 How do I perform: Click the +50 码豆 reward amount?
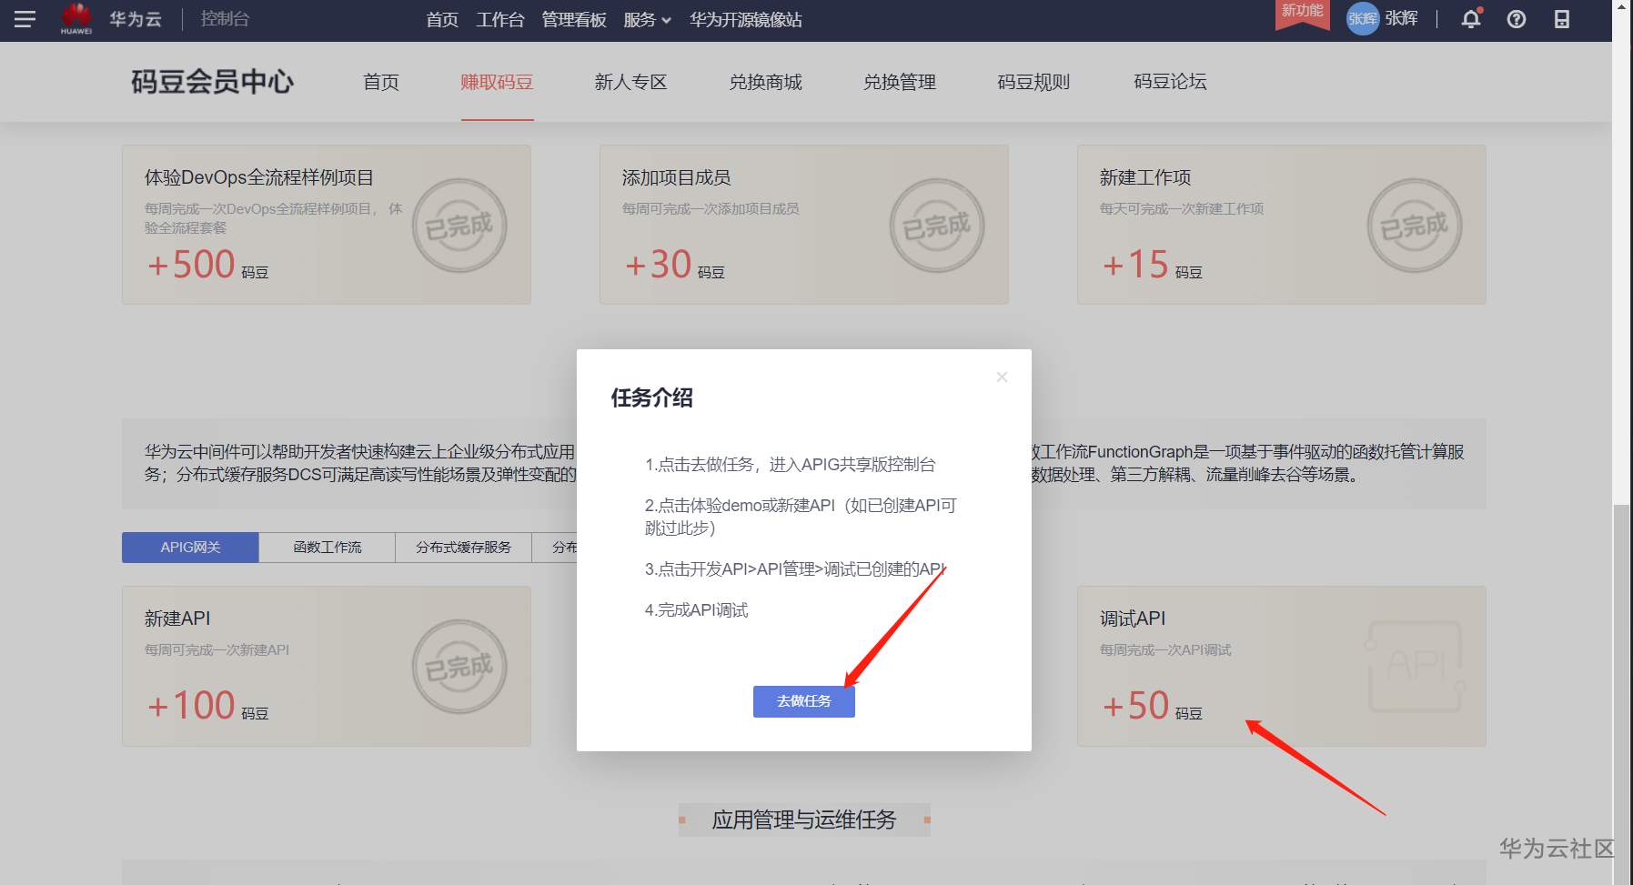(1152, 706)
